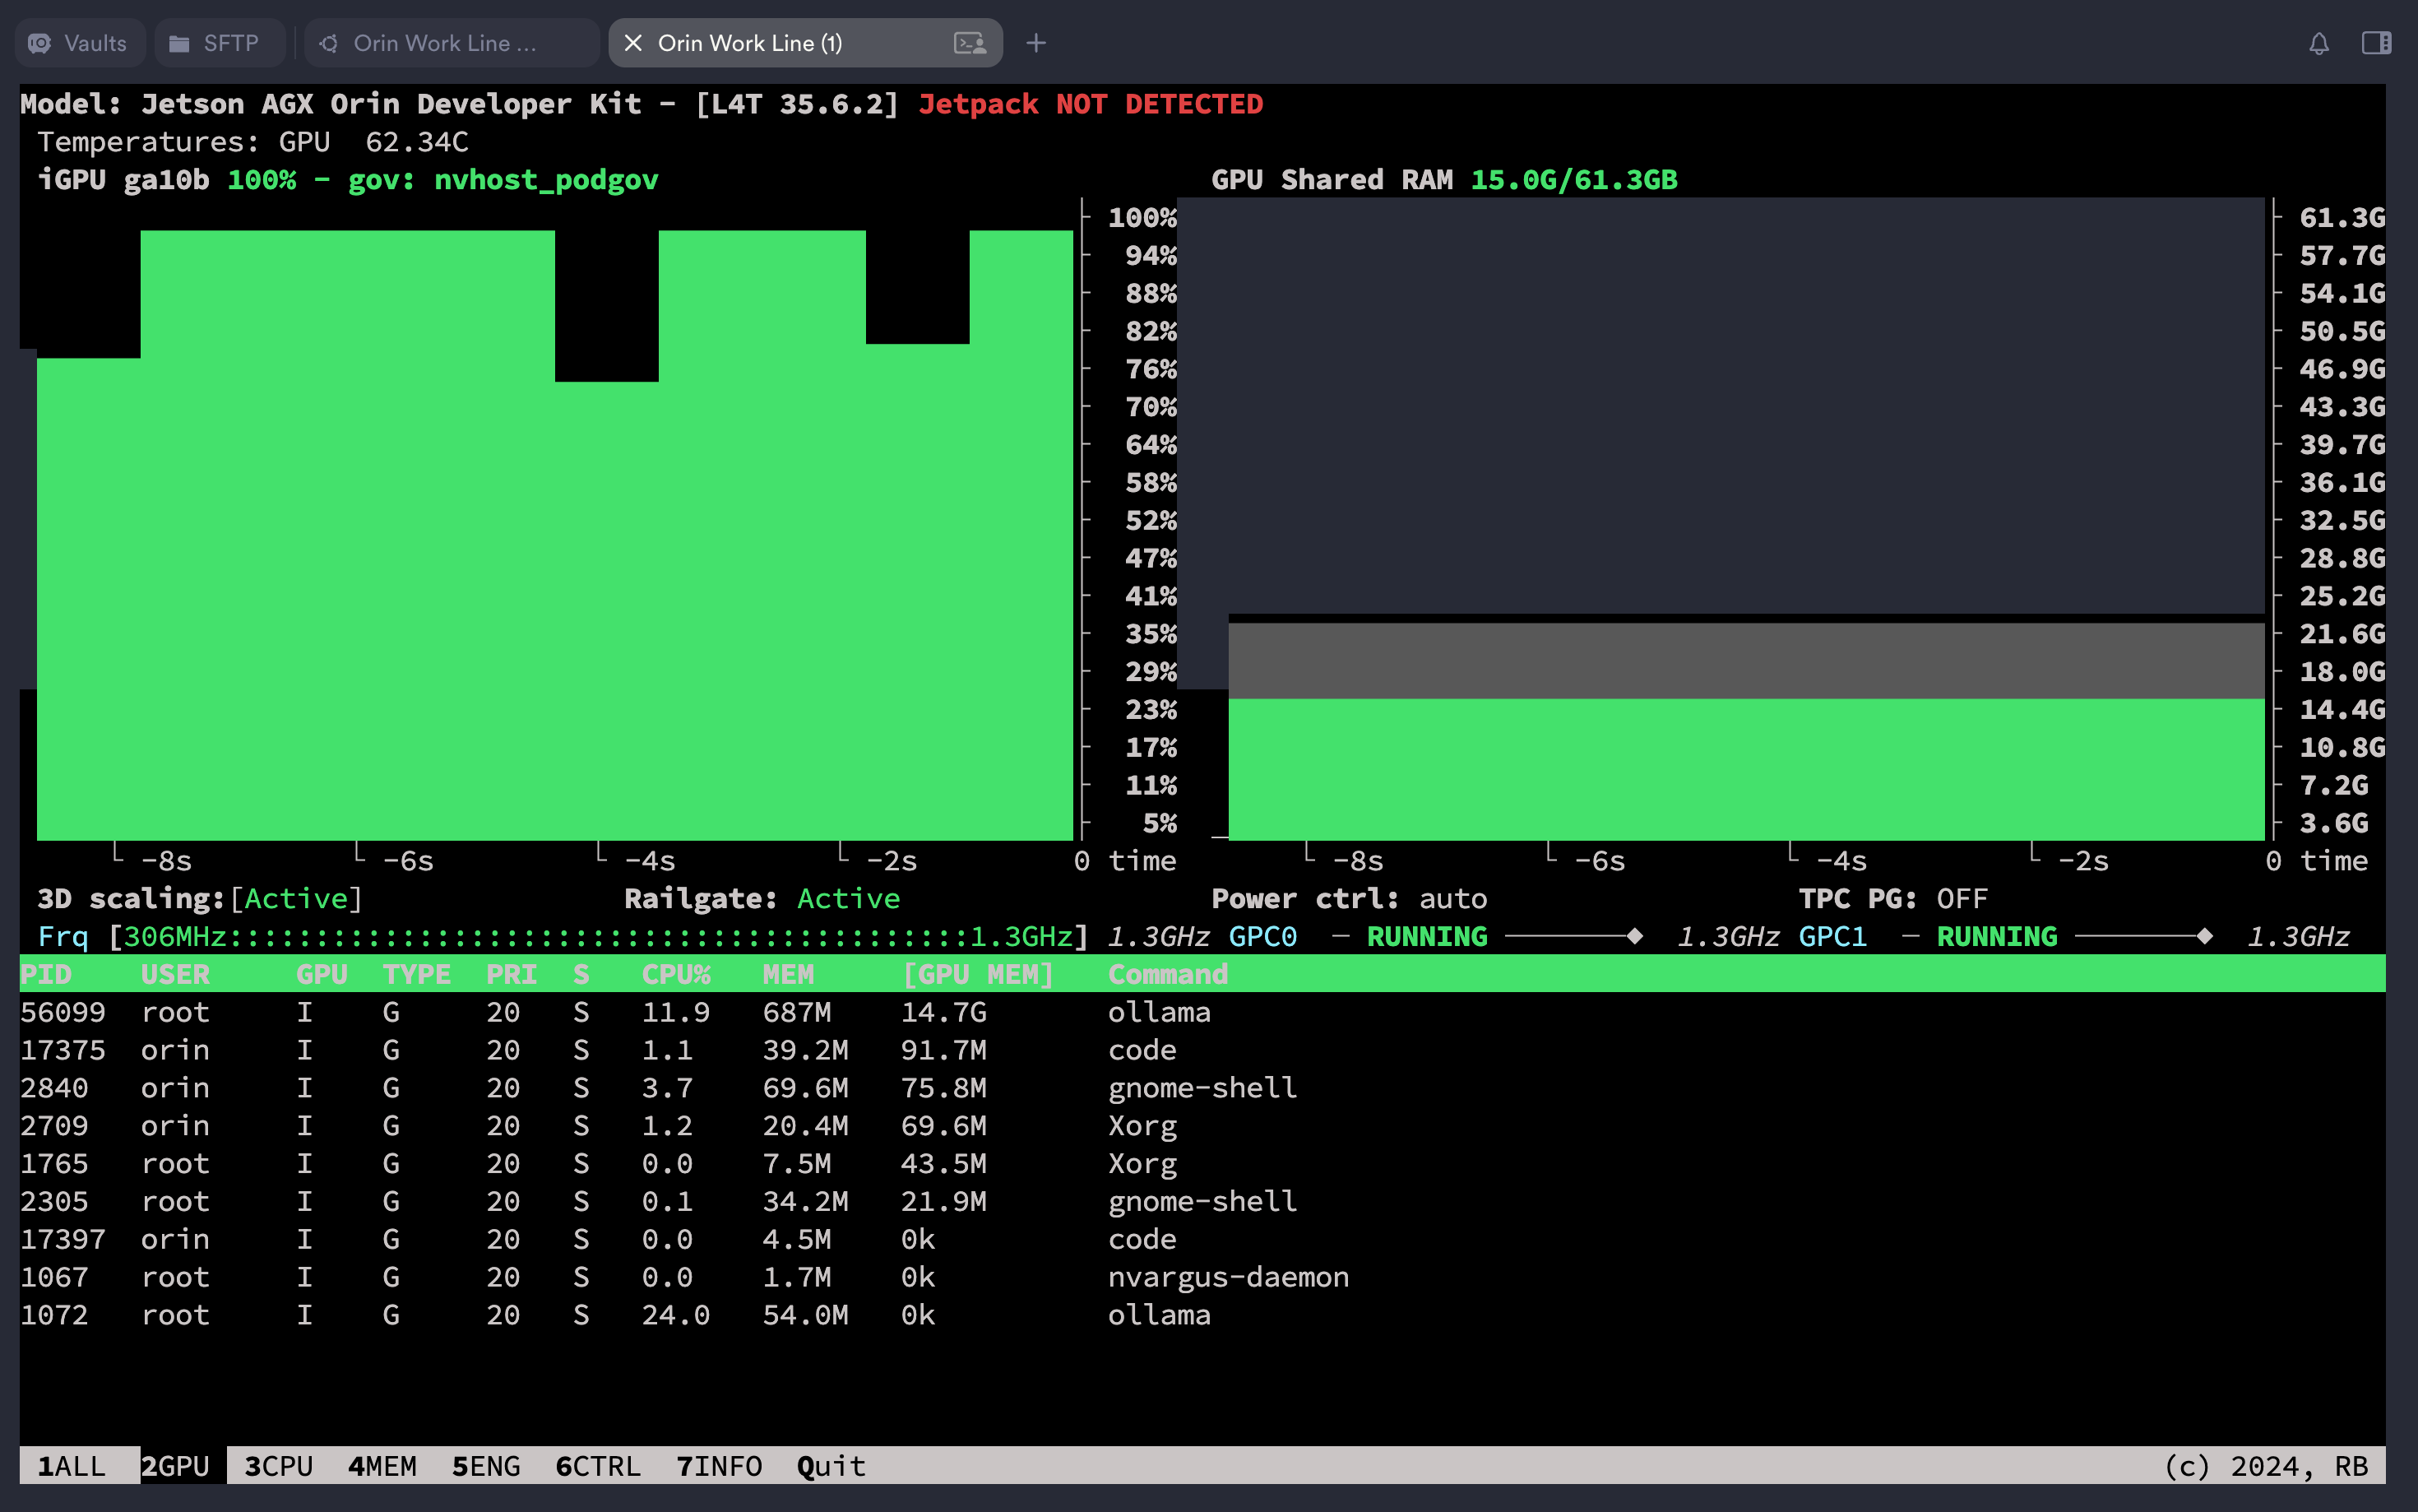Viewport: 2418px width, 1512px height.
Task: Select the 6CTRL page in jtop
Action: [598, 1466]
